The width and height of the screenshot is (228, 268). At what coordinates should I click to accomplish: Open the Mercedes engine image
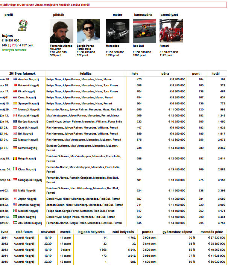(x=118, y=31)
